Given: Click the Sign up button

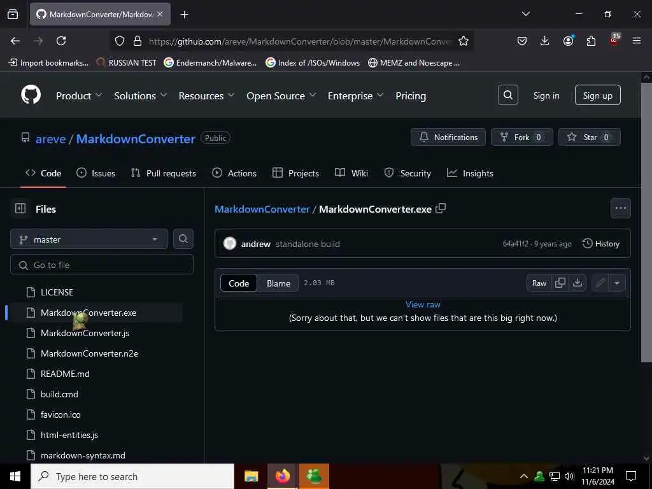Looking at the screenshot, I should click(597, 96).
